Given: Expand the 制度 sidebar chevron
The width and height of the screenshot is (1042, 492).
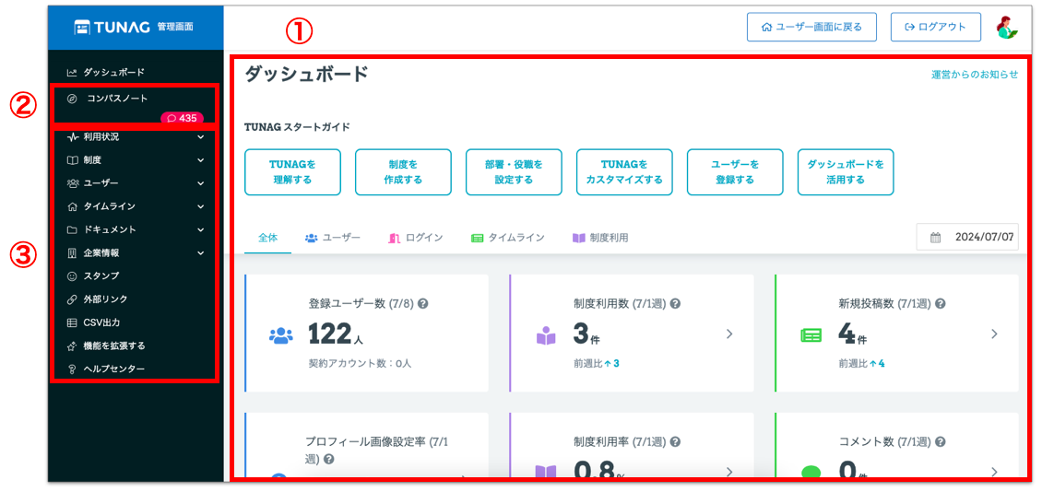Looking at the screenshot, I should [201, 160].
